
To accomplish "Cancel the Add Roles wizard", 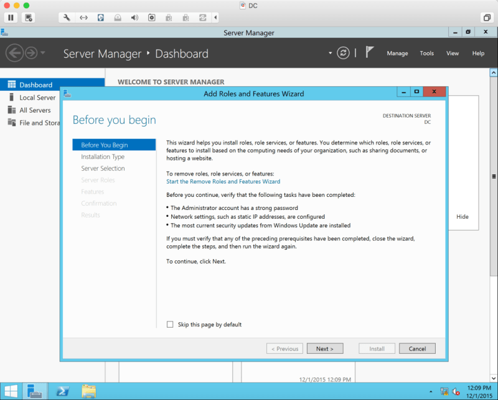I will click(x=416, y=349).
